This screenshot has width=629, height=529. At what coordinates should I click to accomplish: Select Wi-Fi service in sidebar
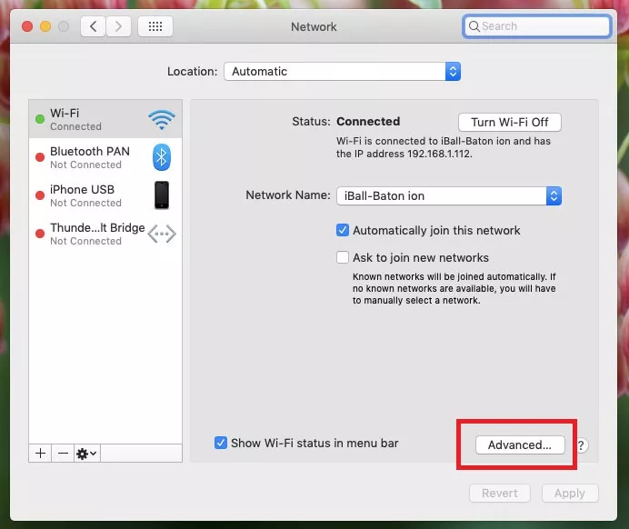[x=105, y=119]
